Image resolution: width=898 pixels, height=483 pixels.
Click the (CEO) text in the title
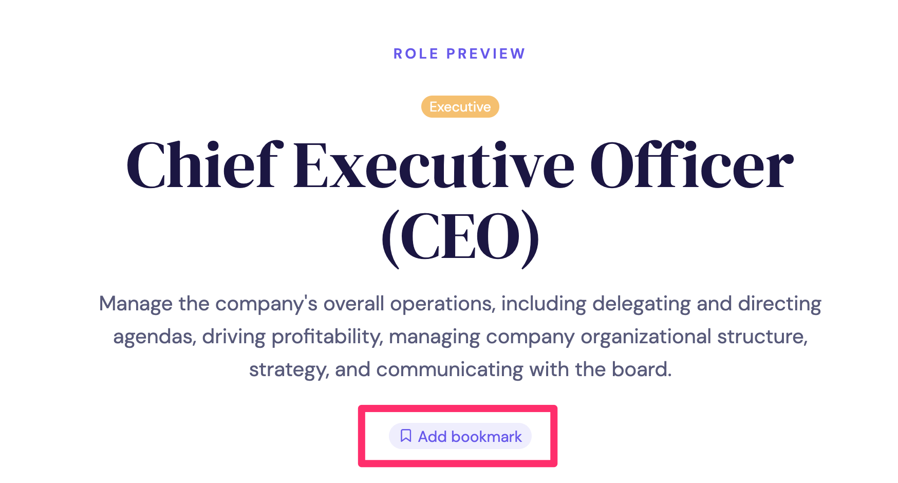coord(460,238)
